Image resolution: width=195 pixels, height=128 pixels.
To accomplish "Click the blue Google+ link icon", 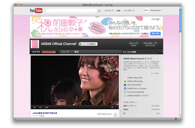I will [x=125, y=89].
